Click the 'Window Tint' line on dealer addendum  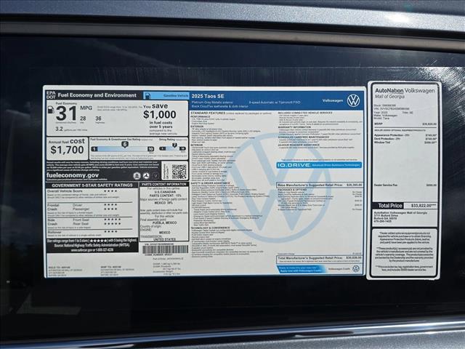click(x=405, y=143)
